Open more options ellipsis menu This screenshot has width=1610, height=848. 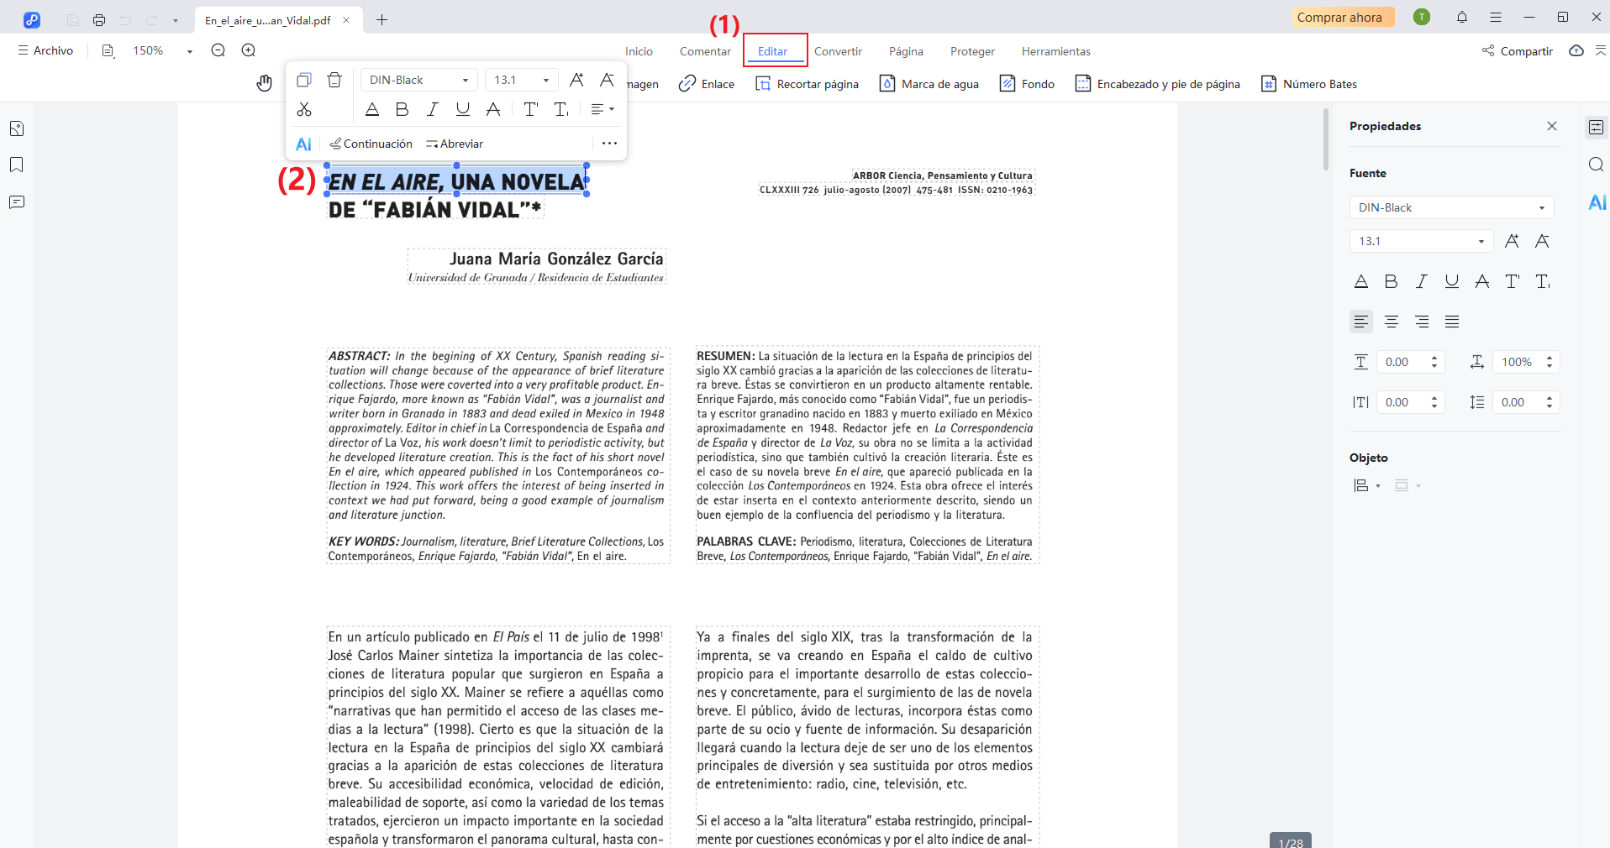pyautogui.click(x=609, y=144)
